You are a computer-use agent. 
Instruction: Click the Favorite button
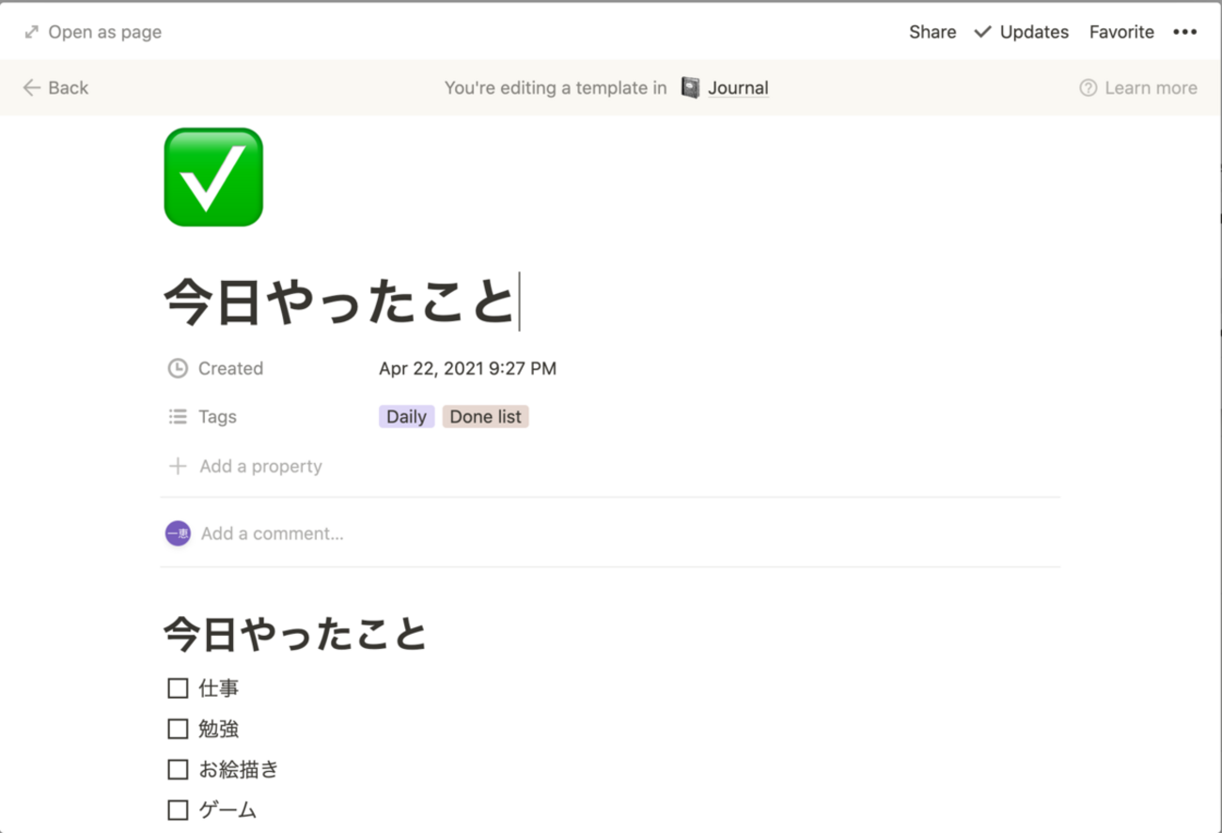1121,32
